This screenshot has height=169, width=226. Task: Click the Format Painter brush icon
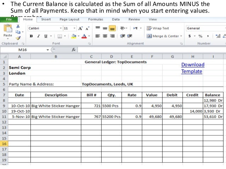[x=18, y=38]
